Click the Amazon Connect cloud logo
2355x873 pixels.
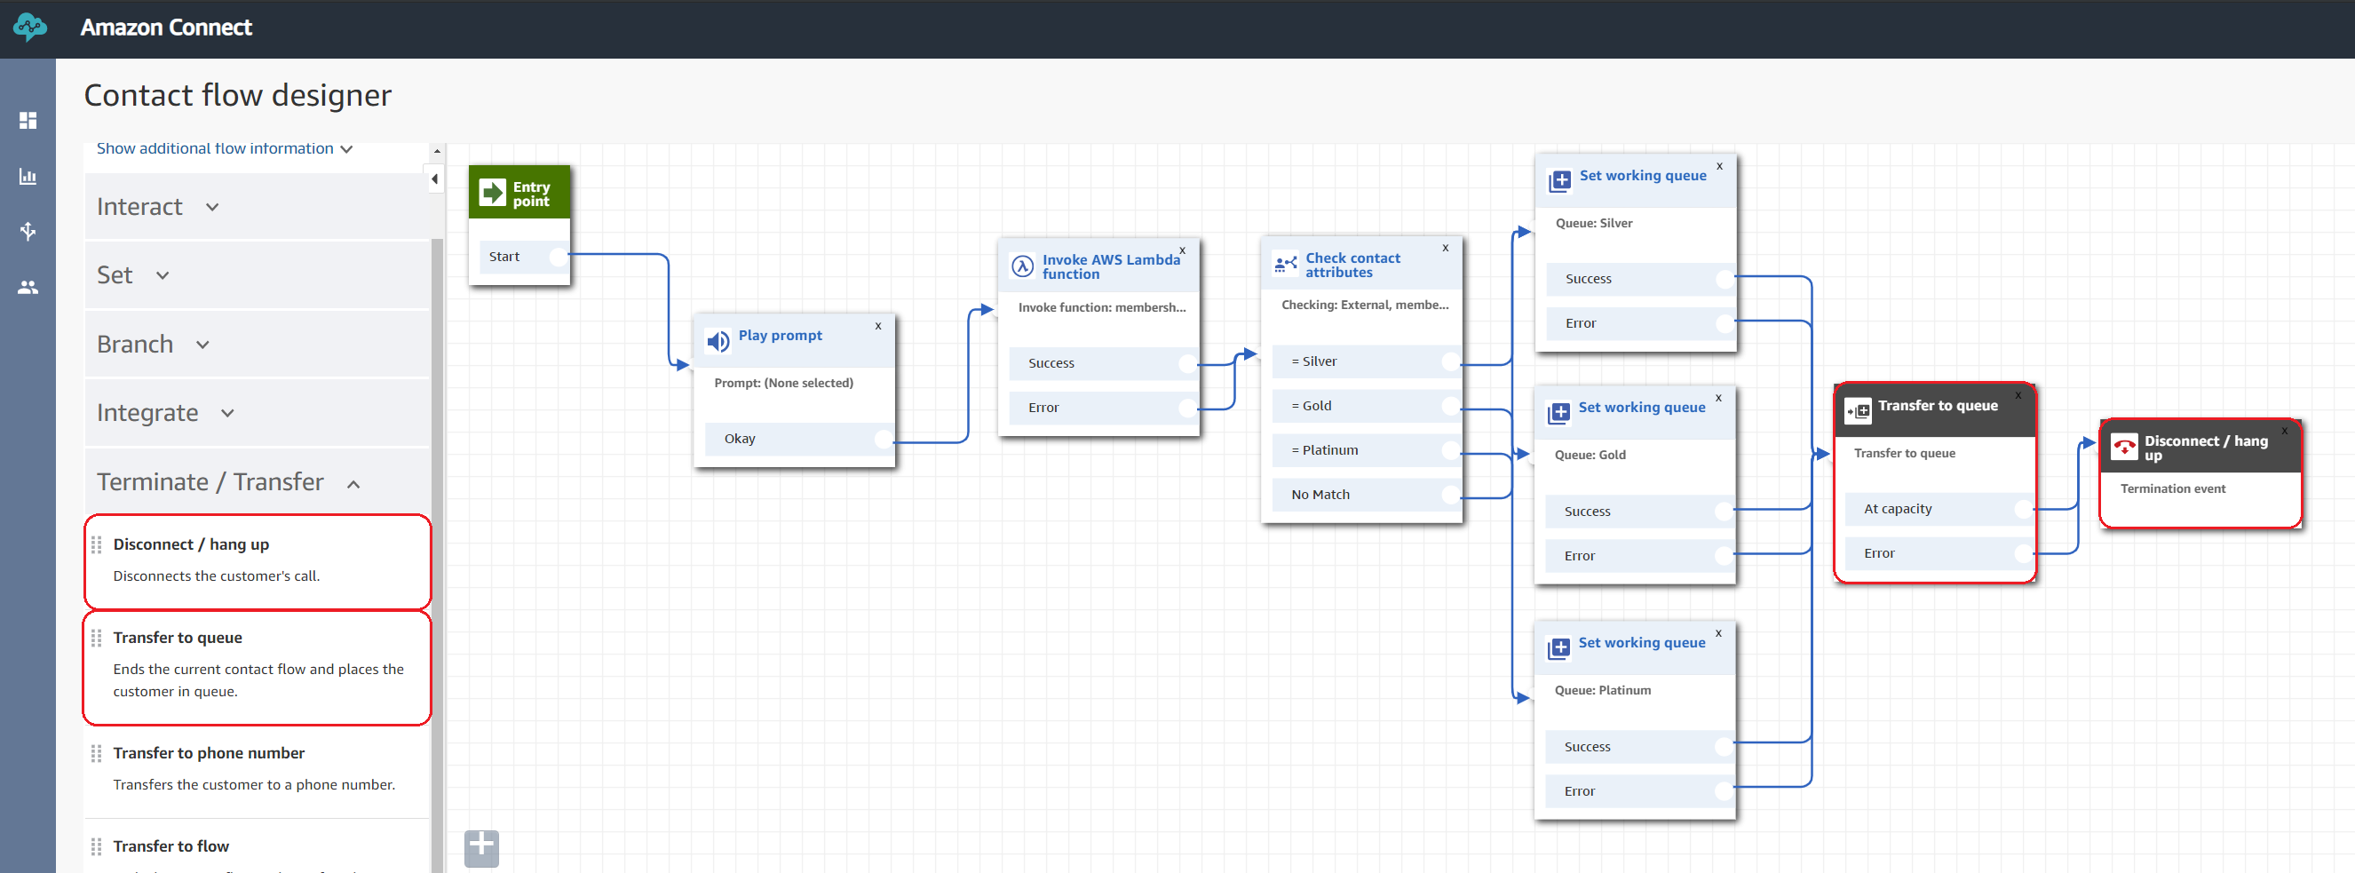[29, 28]
